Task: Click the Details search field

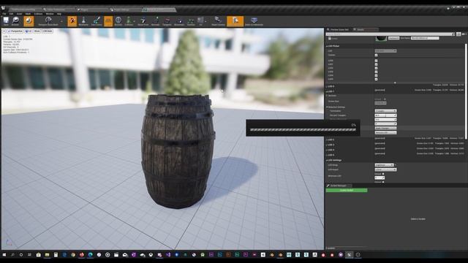Action: click(390, 34)
